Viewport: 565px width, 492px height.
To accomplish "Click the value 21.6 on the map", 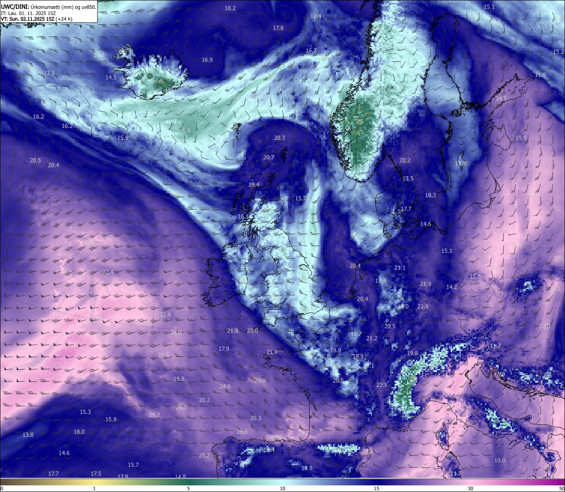I will [x=423, y=306].
